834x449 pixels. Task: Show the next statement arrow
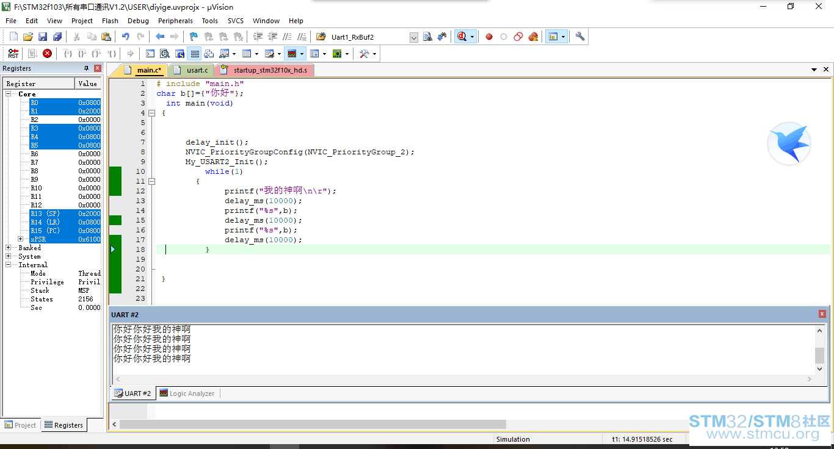(x=130, y=54)
